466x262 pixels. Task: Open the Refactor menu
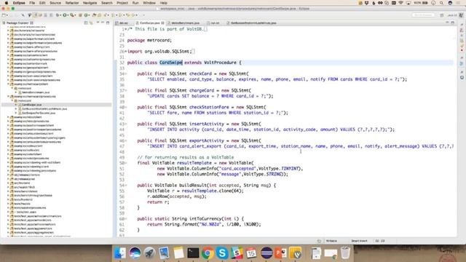point(72,3)
